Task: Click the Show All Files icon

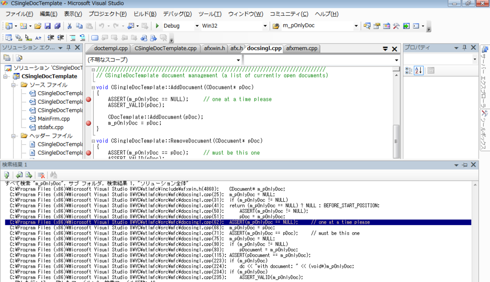Action: (x=19, y=58)
